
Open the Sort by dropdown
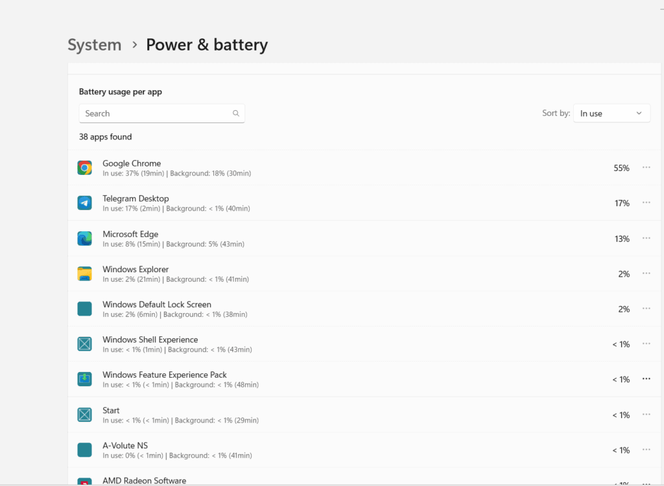(611, 113)
